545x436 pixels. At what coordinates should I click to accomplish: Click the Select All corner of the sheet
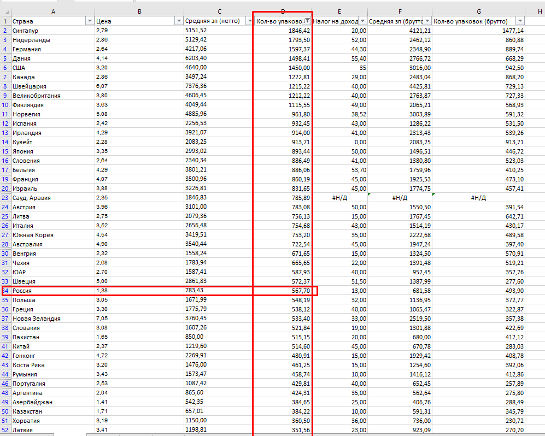[x=5, y=10]
